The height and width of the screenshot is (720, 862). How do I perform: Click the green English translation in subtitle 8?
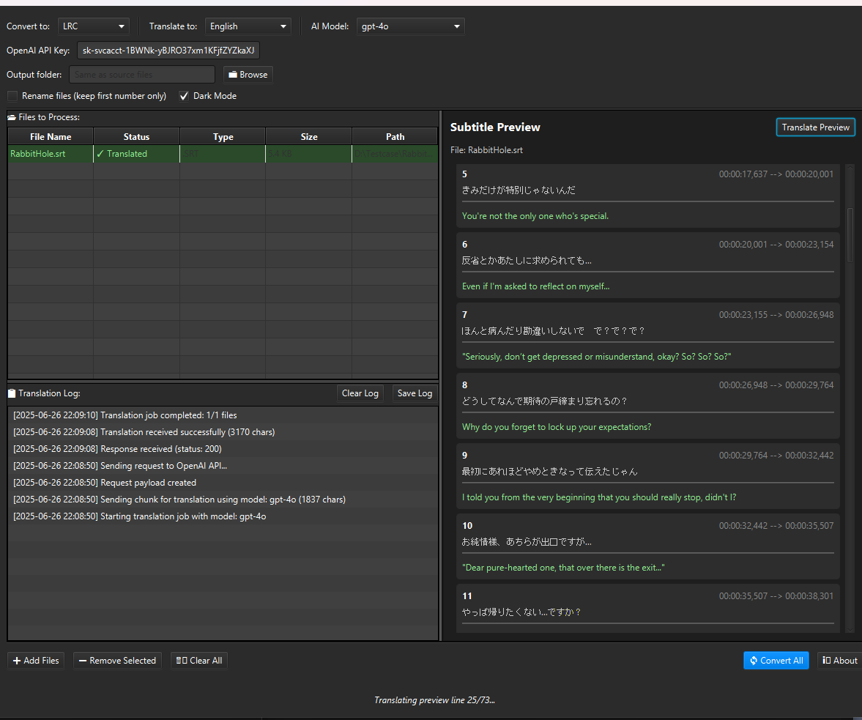[x=557, y=427]
